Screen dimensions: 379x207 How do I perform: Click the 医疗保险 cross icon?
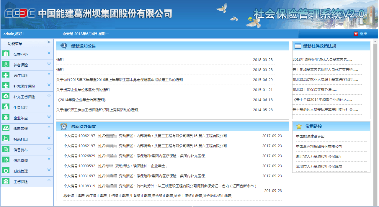6,75
